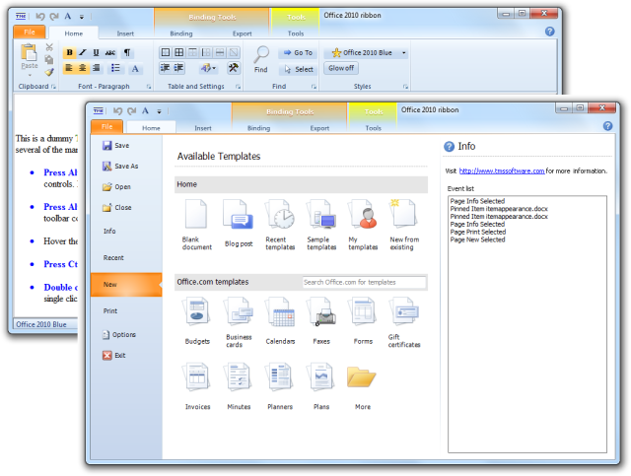Viewport: 631px width, 476px height.
Task: Expand Font - Paragraph group dialog launcher
Action: tap(149, 87)
